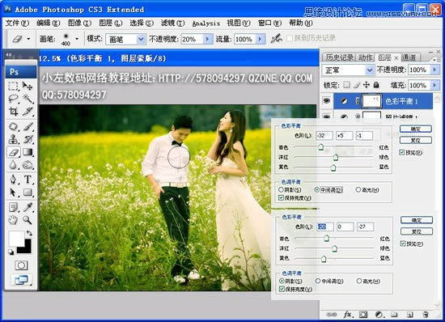This screenshot has width=445, height=322.
Task: Click 确定 in the upper color balance dialog
Action: 416,129
